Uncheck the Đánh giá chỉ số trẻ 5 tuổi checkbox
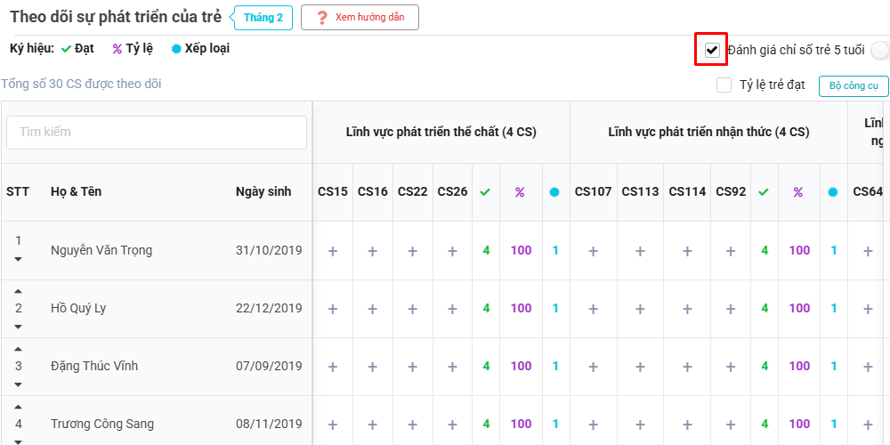The width and height of the screenshot is (890, 445). click(x=711, y=50)
